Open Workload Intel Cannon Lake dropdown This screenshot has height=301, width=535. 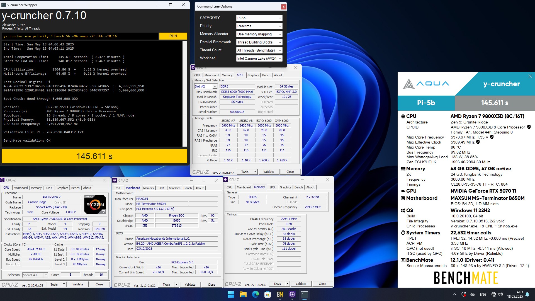pyautogui.click(x=259, y=58)
